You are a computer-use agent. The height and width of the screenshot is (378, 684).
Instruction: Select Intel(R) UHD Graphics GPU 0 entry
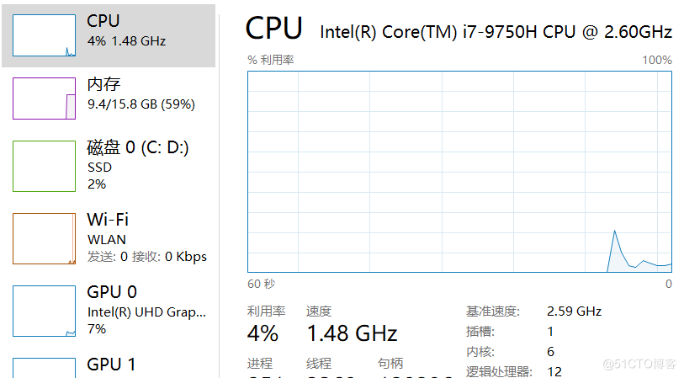click(109, 311)
